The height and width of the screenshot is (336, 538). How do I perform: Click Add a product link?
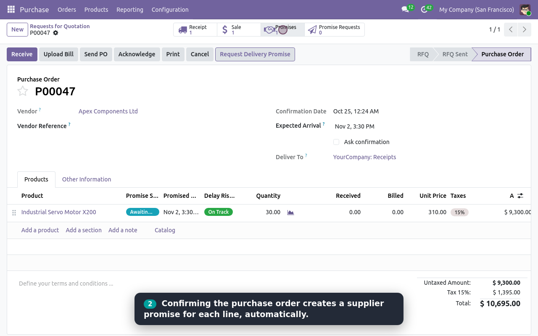pyautogui.click(x=40, y=230)
